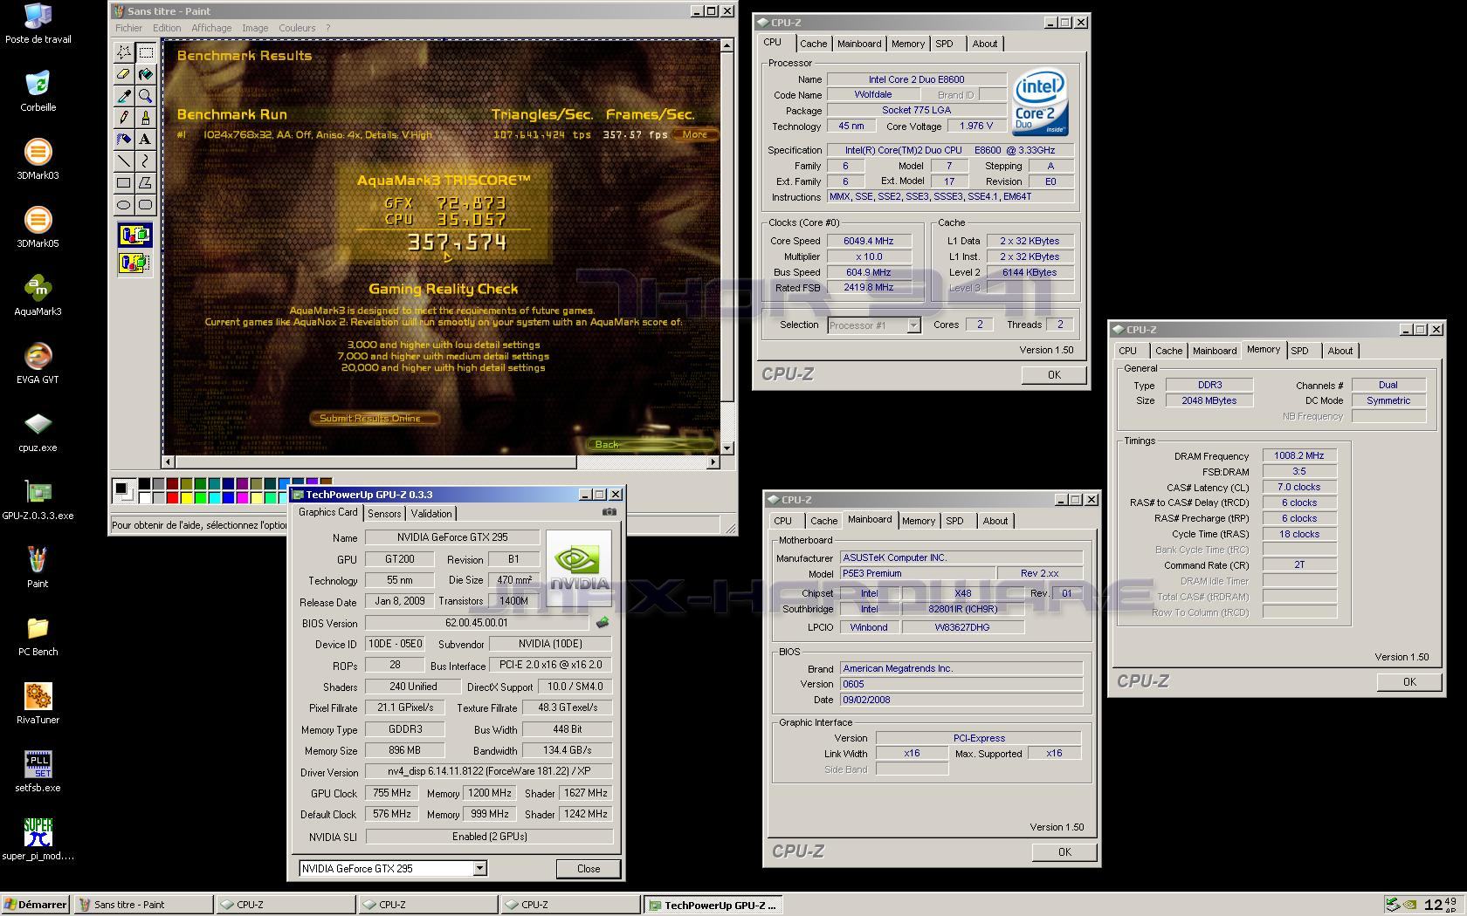Pick the Rectangle shape tool
Screen dimensions: 1467x916
[124, 182]
